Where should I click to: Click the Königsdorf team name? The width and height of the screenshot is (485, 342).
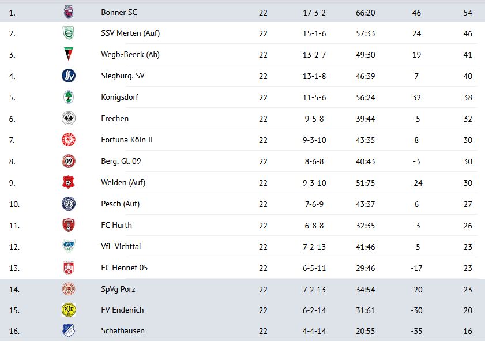click(x=120, y=97)
